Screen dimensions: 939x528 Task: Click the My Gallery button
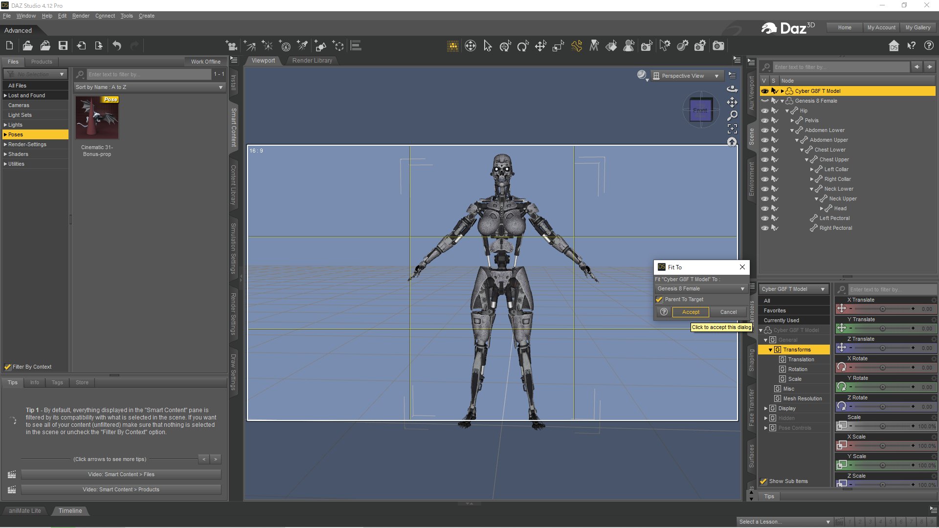(x=918, y=27)
